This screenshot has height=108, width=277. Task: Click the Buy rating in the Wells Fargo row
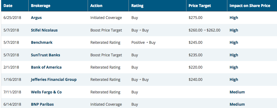(x=135, y=92)
